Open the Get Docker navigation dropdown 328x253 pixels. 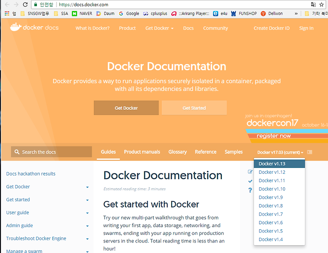point(159,28)
